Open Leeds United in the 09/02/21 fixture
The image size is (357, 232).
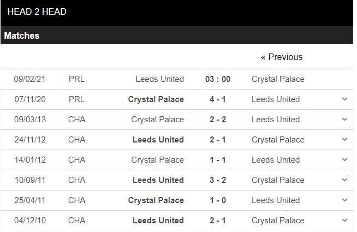tap(159, 79)
